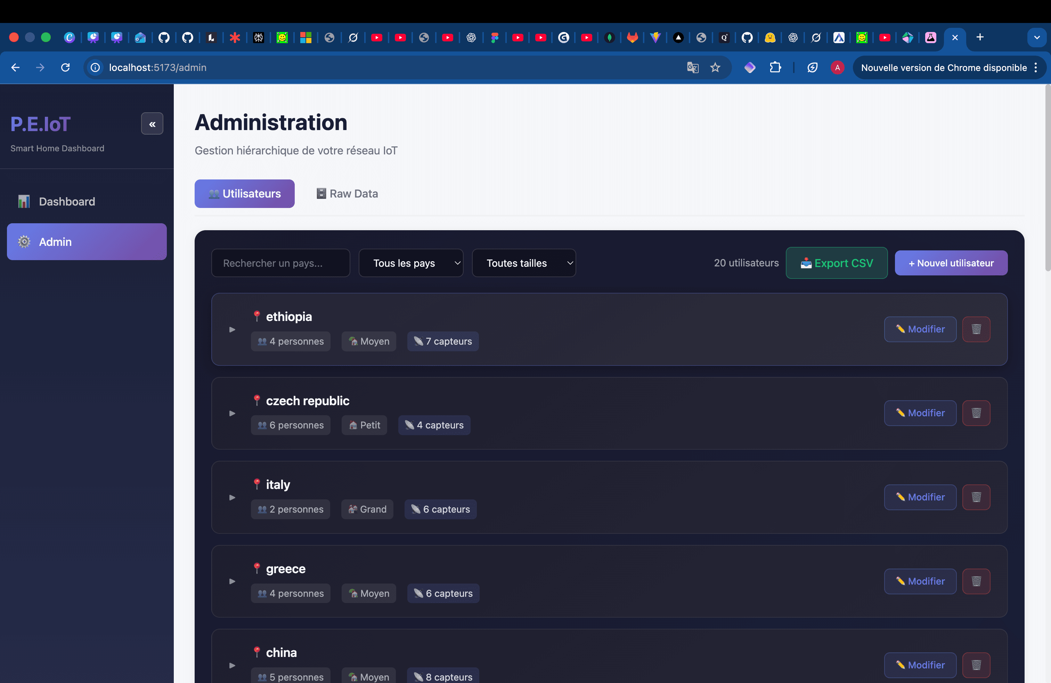Delete the czech republic entry
Image resolution: width=1051 pixels, height=683 pixels.
tap(976, 413)
